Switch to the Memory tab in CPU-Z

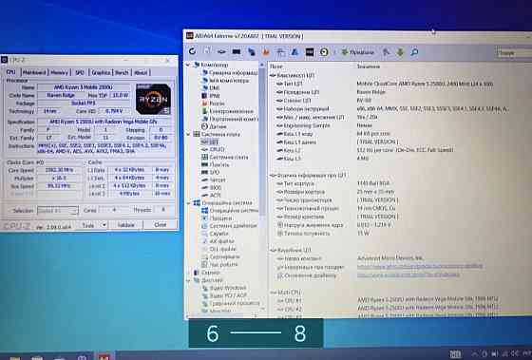[x=59, y=72]
